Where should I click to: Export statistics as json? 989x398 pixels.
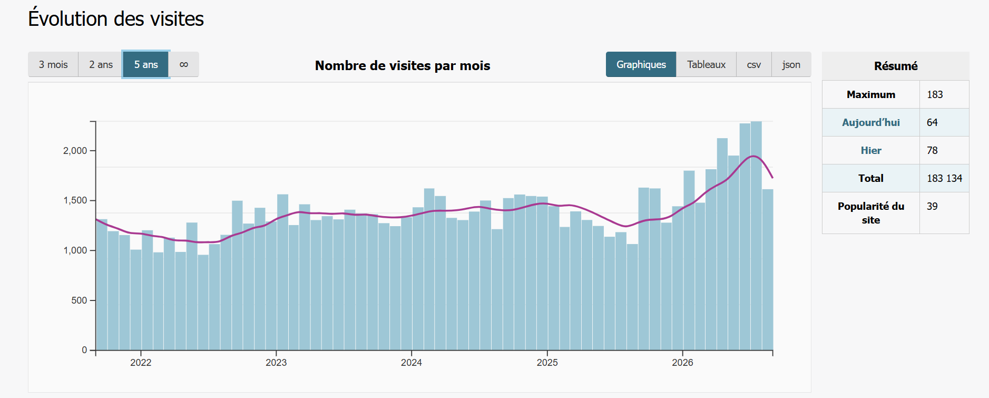click(x=791, y=64)
